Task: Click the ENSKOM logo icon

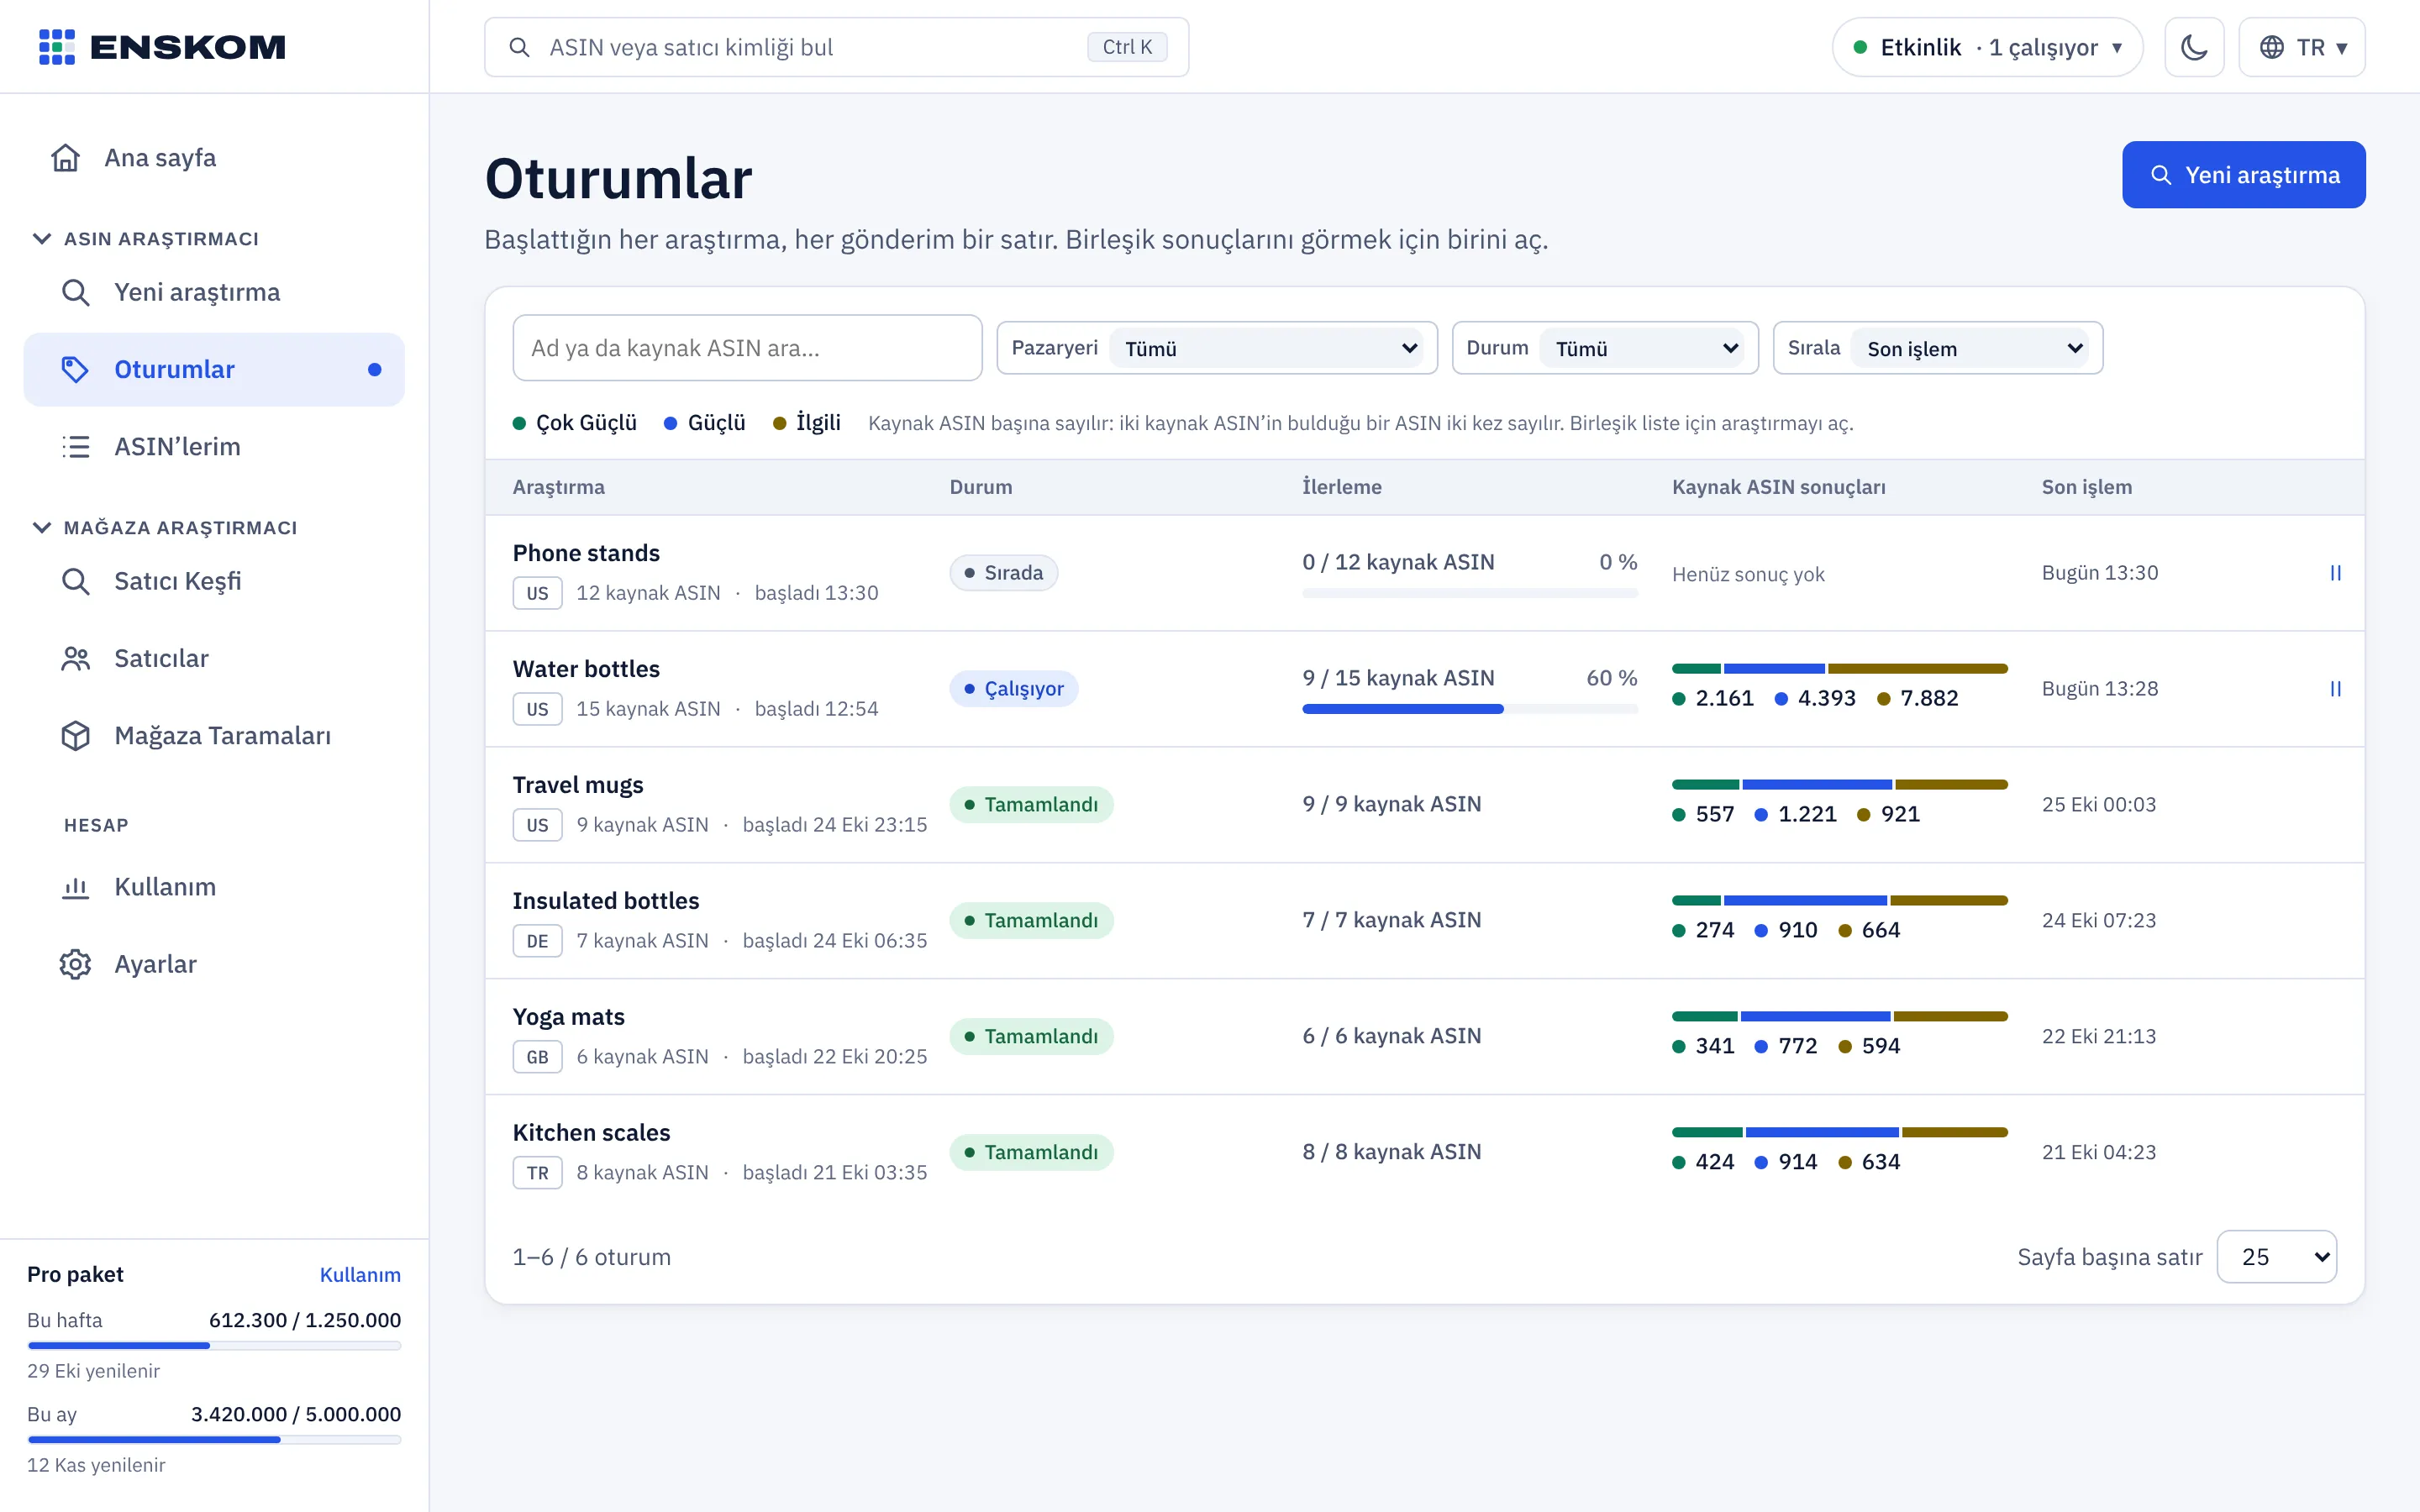Action: click(x=57, y=47)
